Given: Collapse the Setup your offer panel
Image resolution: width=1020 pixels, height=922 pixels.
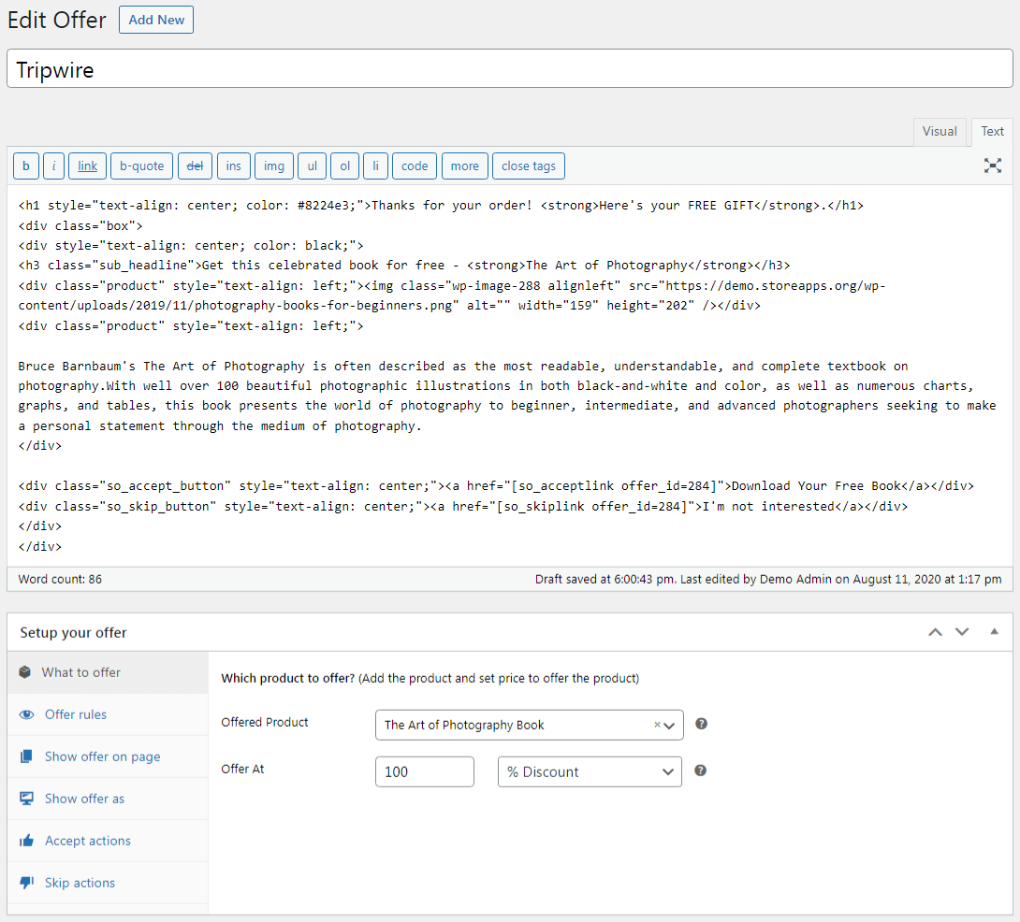Looking at the screenshot, I should tap(993, 631).
